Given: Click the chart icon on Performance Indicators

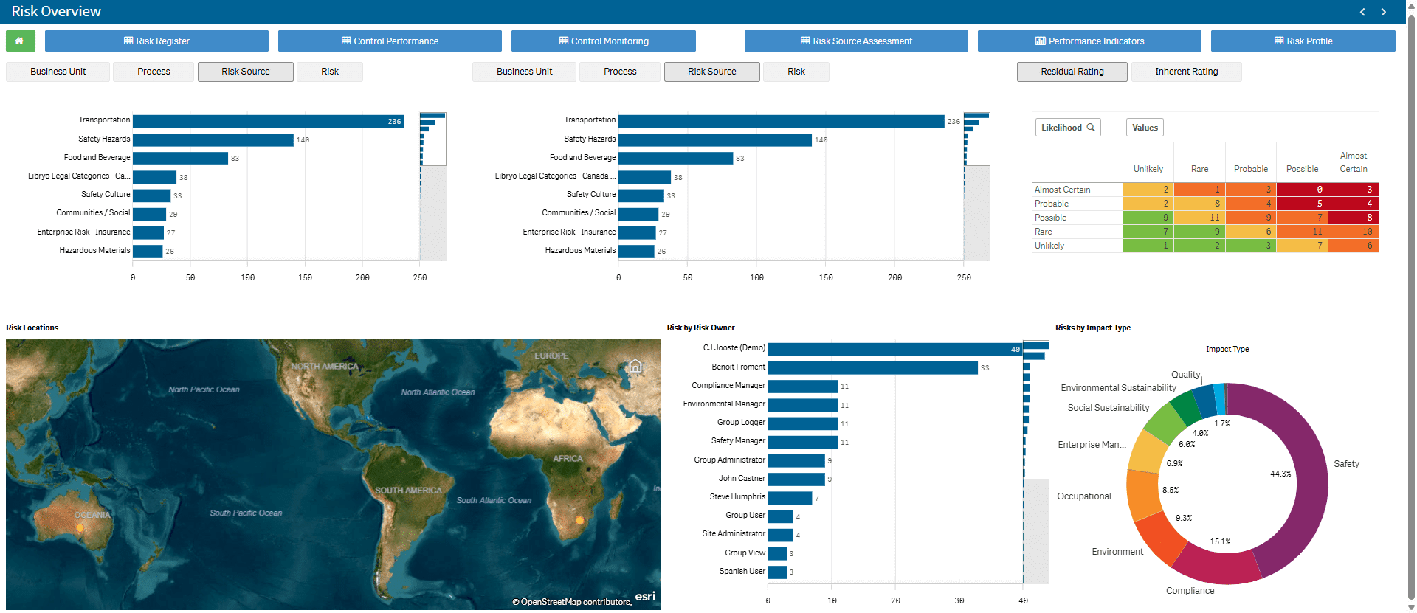Looking at the screenshot, I should [x=1040, y=41].
